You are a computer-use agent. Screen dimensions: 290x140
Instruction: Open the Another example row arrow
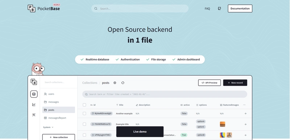[245, 114]
